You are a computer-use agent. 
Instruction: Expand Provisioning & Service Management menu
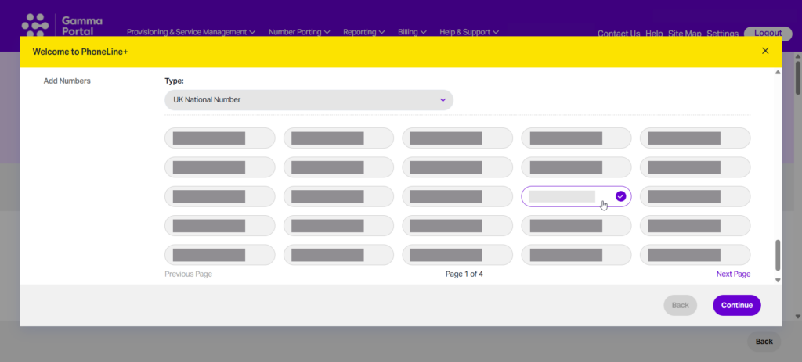(191, 32)
